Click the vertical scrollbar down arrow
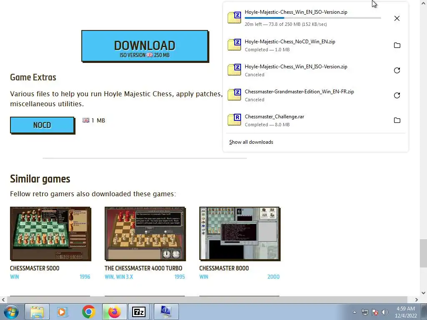 click(x=423, y=293)
